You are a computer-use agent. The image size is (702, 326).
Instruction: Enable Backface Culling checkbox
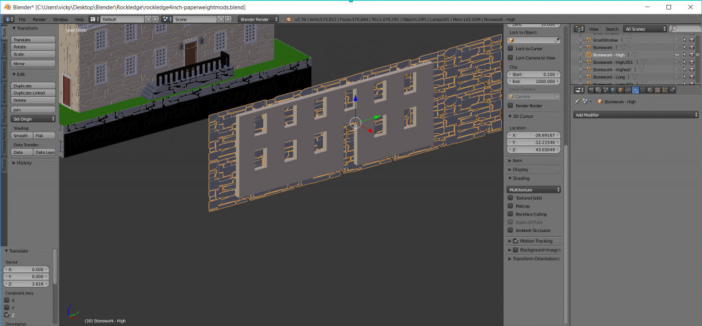point(510,214)
